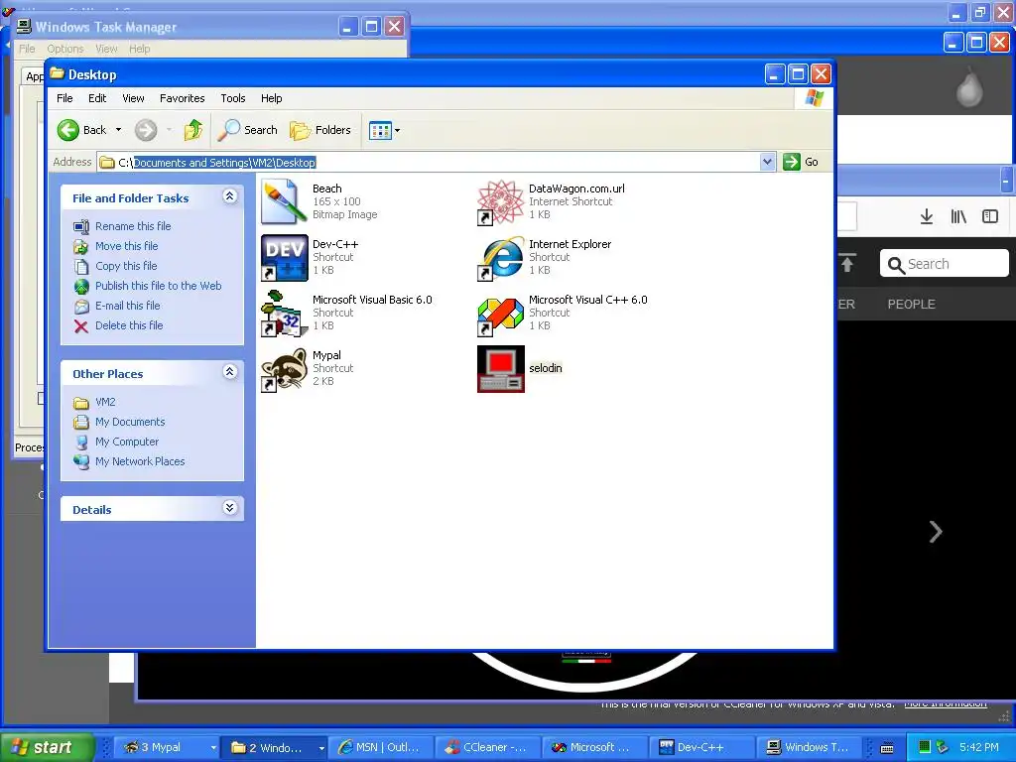This screenshot has height=762, width=1016.
Task: Go to My Computer link
Action: click(127, 442)
